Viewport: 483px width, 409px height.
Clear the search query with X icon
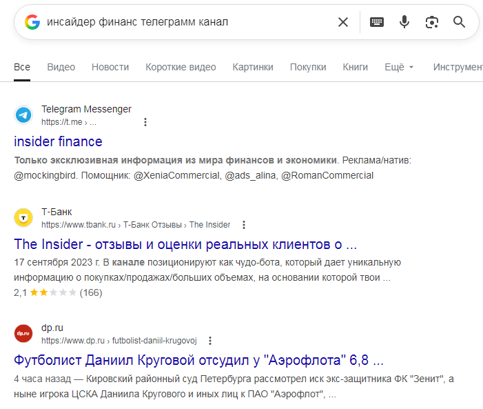pos(343,22)
